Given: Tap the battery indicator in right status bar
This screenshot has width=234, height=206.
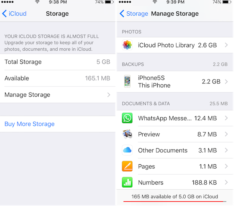Looking at the screenshot, I should pyautogui.click(x=227, y=2).
